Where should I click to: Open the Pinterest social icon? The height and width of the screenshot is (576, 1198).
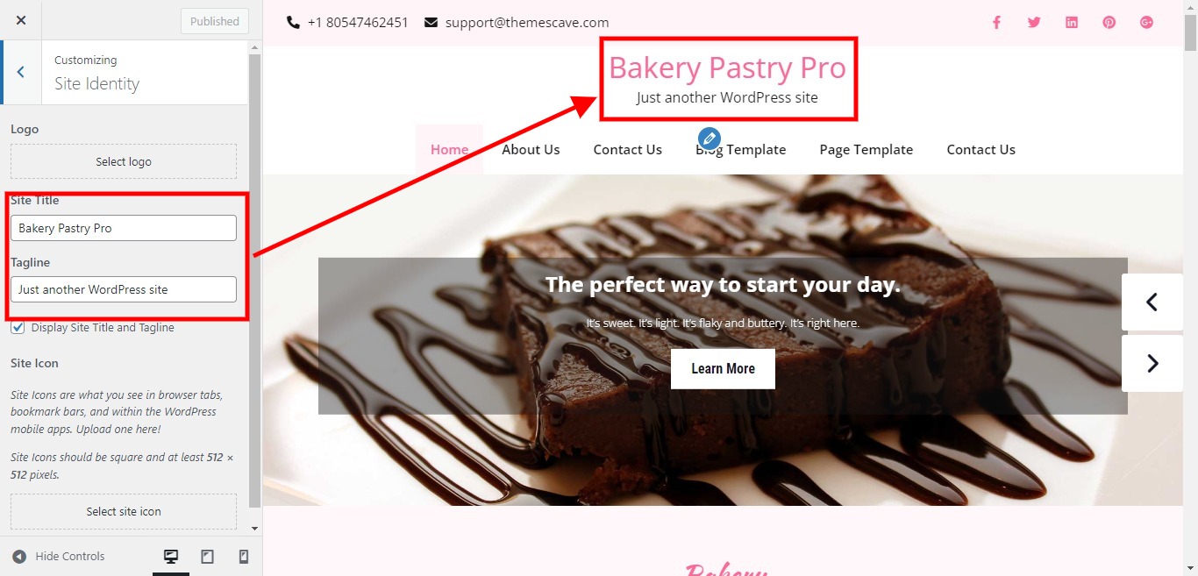tap(1109, 23)
